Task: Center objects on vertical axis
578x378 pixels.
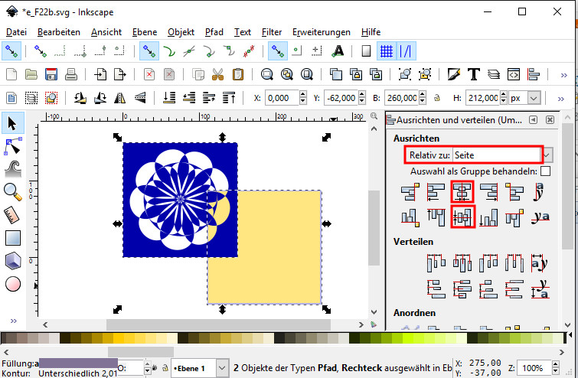Action: 462,191
